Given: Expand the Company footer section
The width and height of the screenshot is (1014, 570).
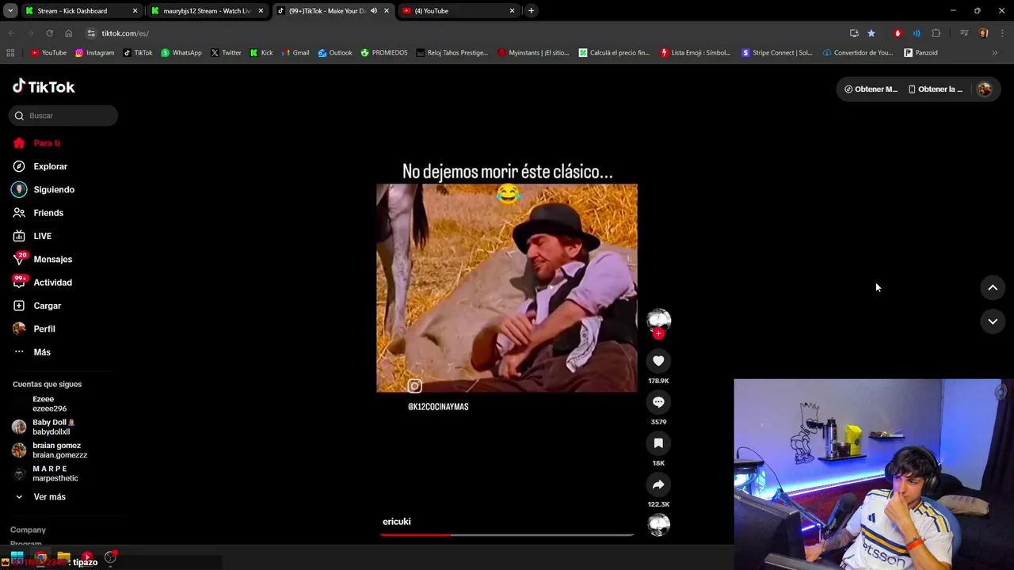Looking at the screenshot, I should click(28, 530).
